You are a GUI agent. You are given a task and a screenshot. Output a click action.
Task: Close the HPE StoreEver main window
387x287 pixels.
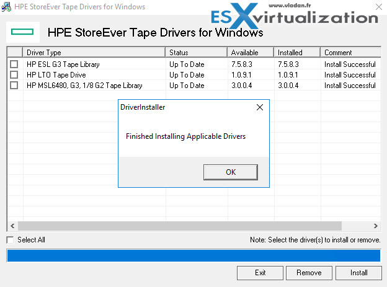tap(379, 7)
